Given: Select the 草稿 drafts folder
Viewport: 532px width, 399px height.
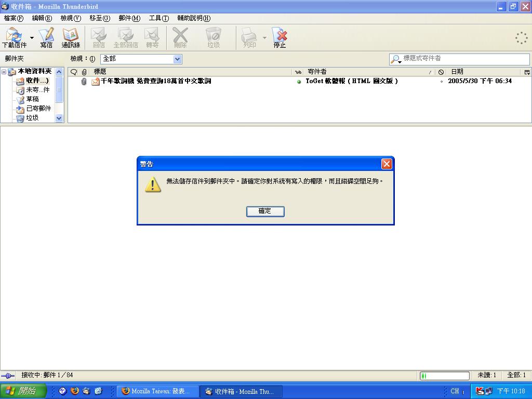Looking at the screenshot, I should pyautogui.click(x=33, y=99).
